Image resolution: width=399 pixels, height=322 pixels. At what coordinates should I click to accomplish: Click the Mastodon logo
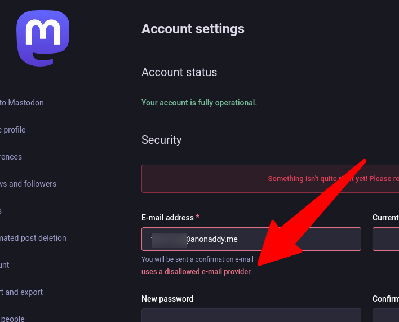coord(43,38)
